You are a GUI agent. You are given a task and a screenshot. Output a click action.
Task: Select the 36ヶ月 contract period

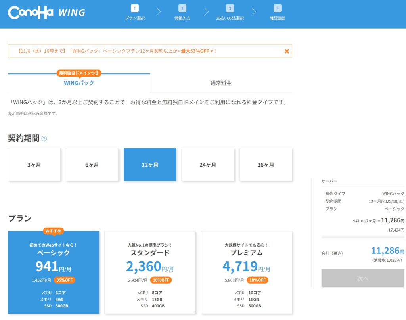(266, 165)
